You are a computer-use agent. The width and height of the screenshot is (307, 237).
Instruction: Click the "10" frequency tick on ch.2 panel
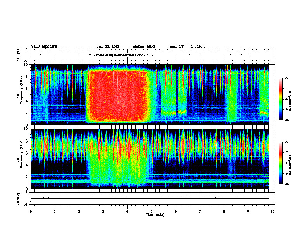click(x=26, y=129)
